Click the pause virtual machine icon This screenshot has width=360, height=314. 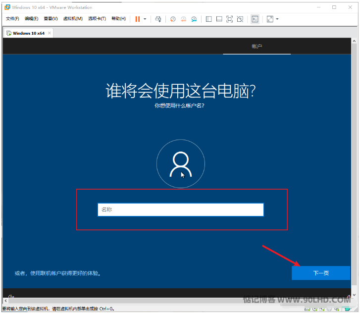pyautogui.click(x=138, y=19)
